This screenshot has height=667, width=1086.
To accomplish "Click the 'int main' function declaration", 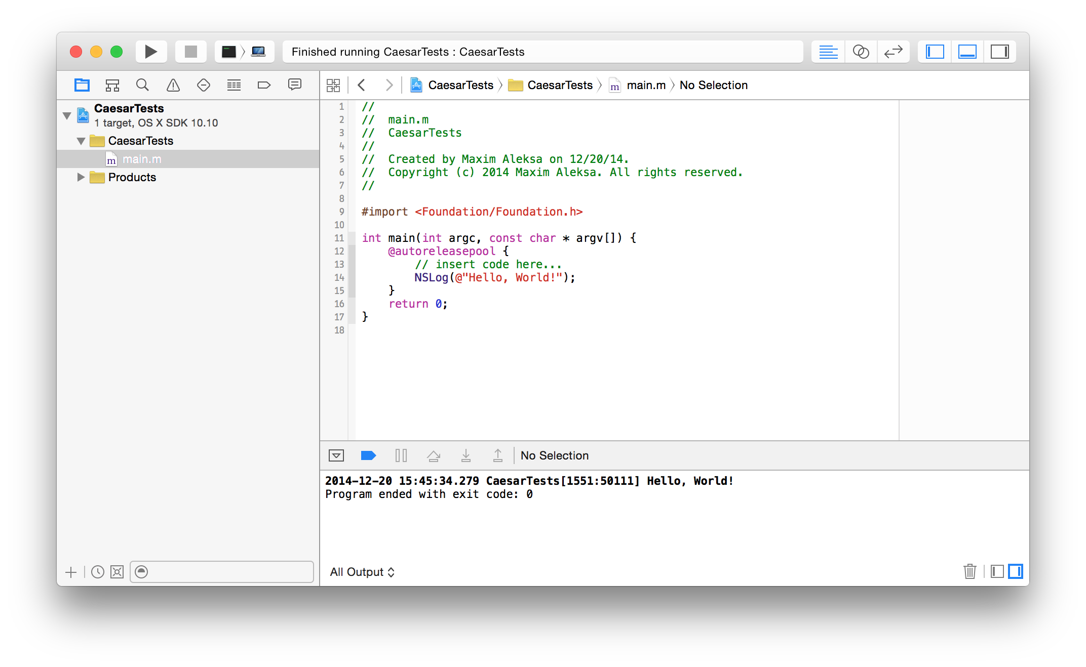I will (499, 238).
